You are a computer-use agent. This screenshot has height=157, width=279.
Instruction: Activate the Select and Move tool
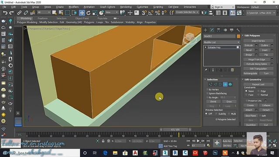[x=82, y=13]
